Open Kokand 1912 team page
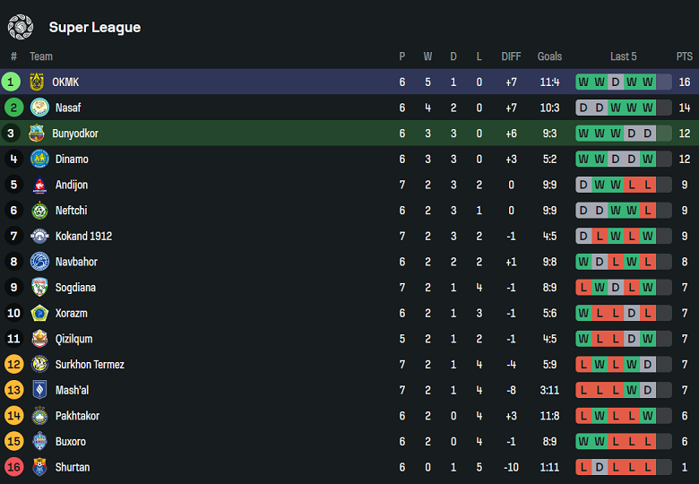Screen dimensions: 699x484 tap(82, 237)
